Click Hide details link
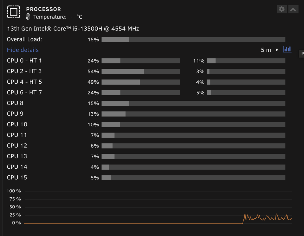 coord(23,50)
